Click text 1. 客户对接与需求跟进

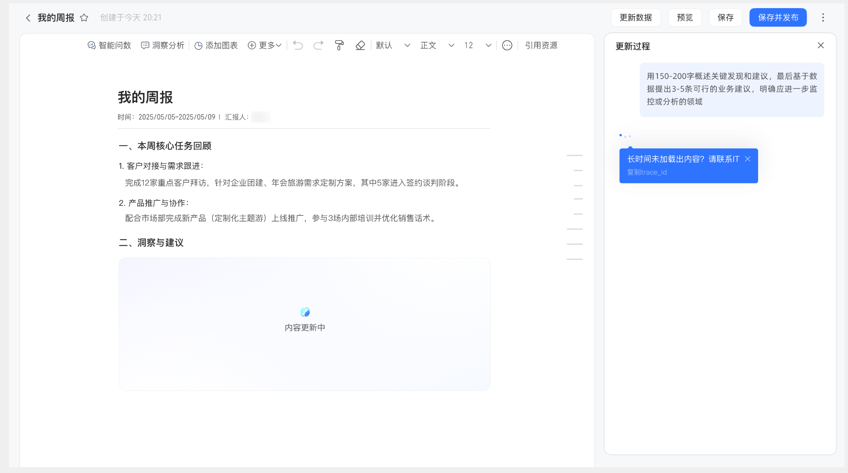point(161,166)
